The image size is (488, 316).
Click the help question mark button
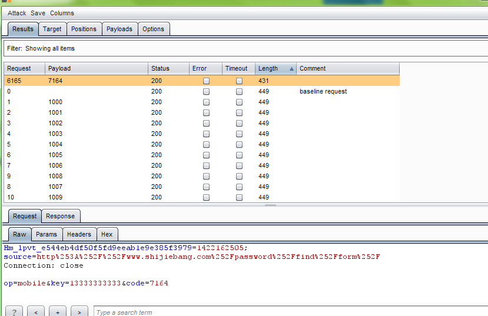click(14, 312)
